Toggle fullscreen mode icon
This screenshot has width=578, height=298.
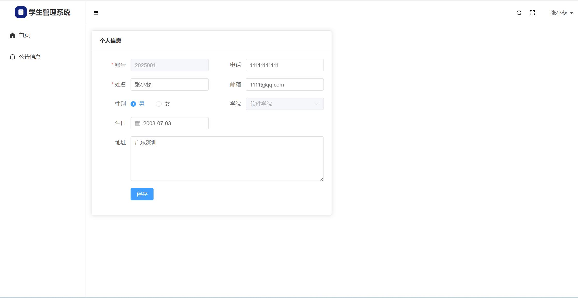point(532,13)
